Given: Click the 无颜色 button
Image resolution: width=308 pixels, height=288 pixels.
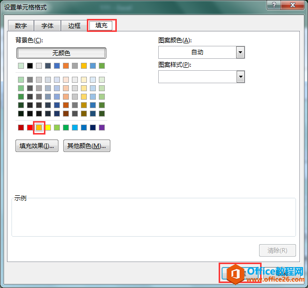Looking at the screenshot, I should [61, 53].
